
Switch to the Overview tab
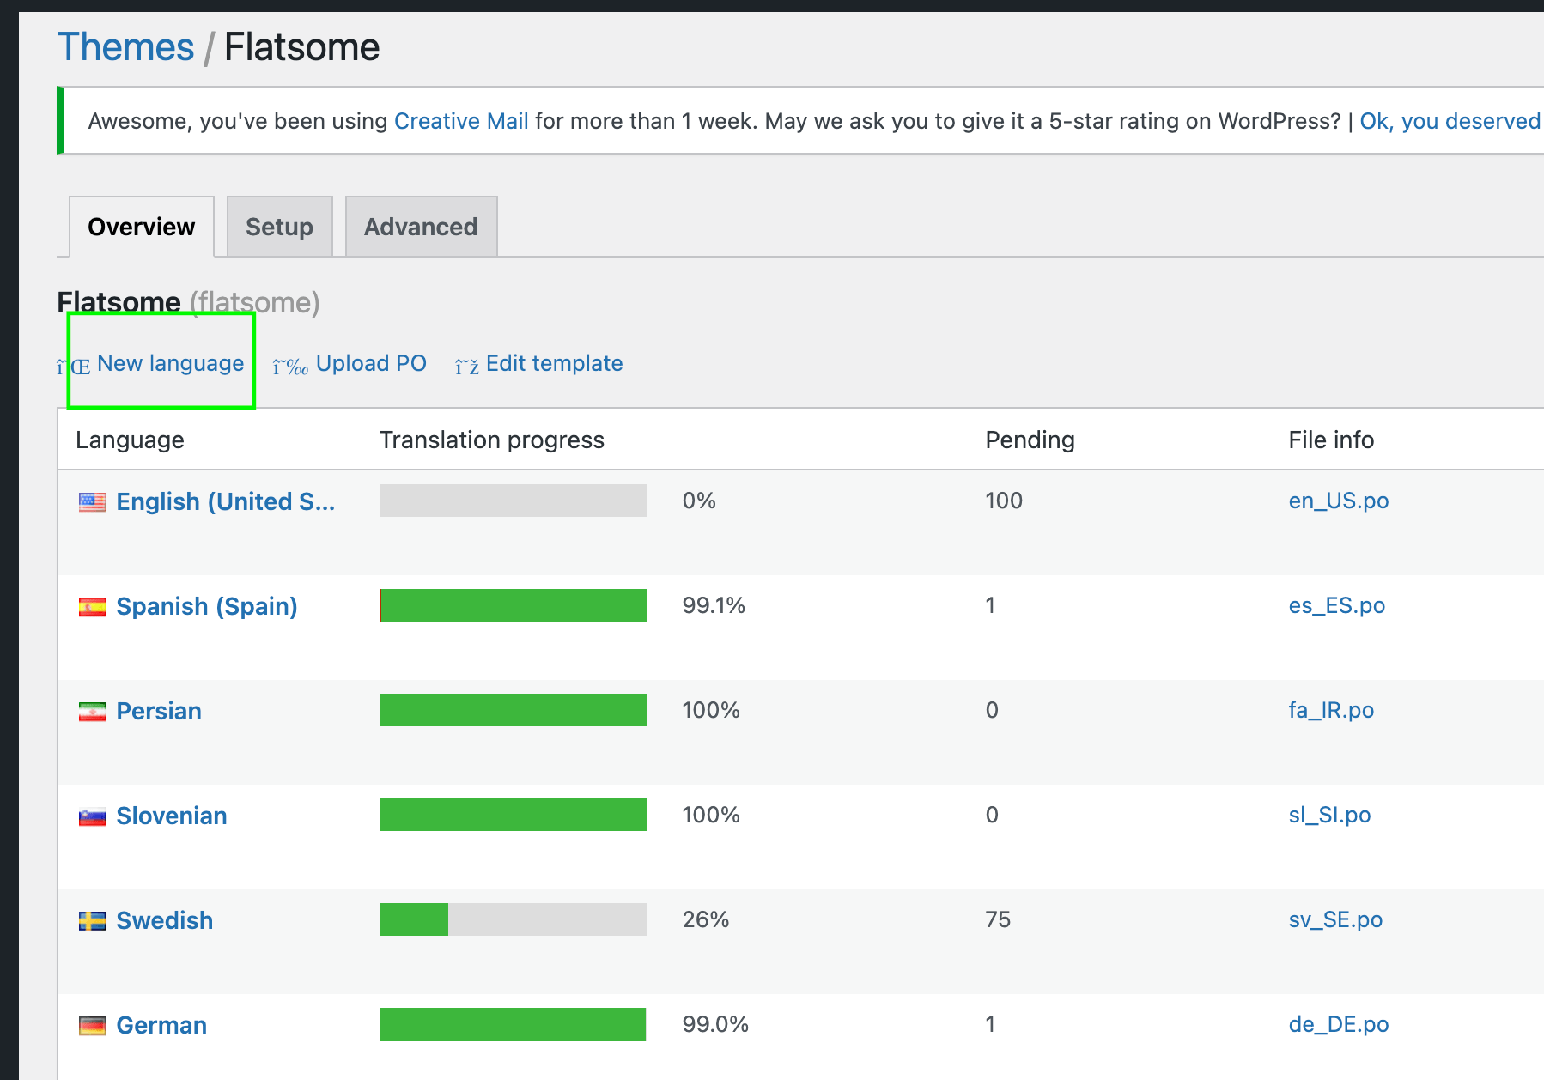click(x=142, y=227)
